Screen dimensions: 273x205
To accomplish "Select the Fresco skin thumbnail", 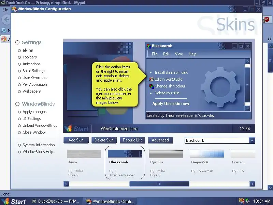I will (x=243, y=154).
